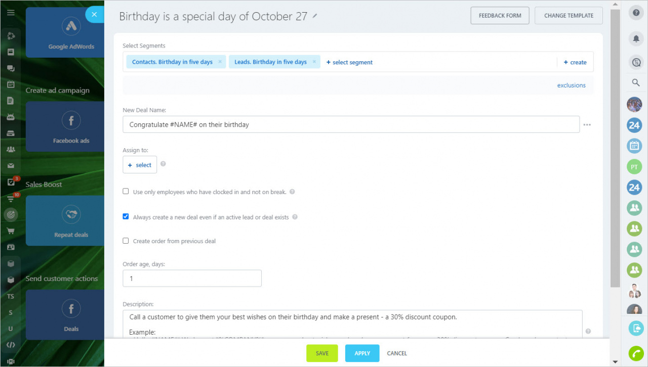Open the green phone call icon
The image size is (648, 367).
(636, 353)
